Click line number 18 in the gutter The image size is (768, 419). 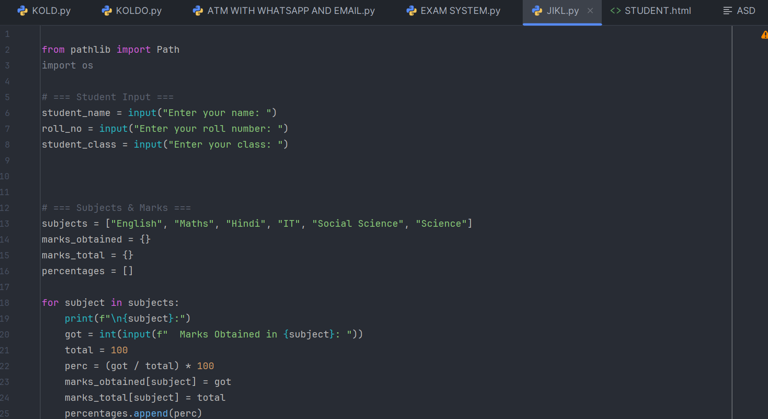pos(5,303)
